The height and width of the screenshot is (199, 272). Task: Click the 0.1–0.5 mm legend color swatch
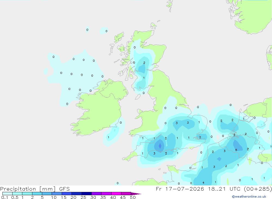7,194
